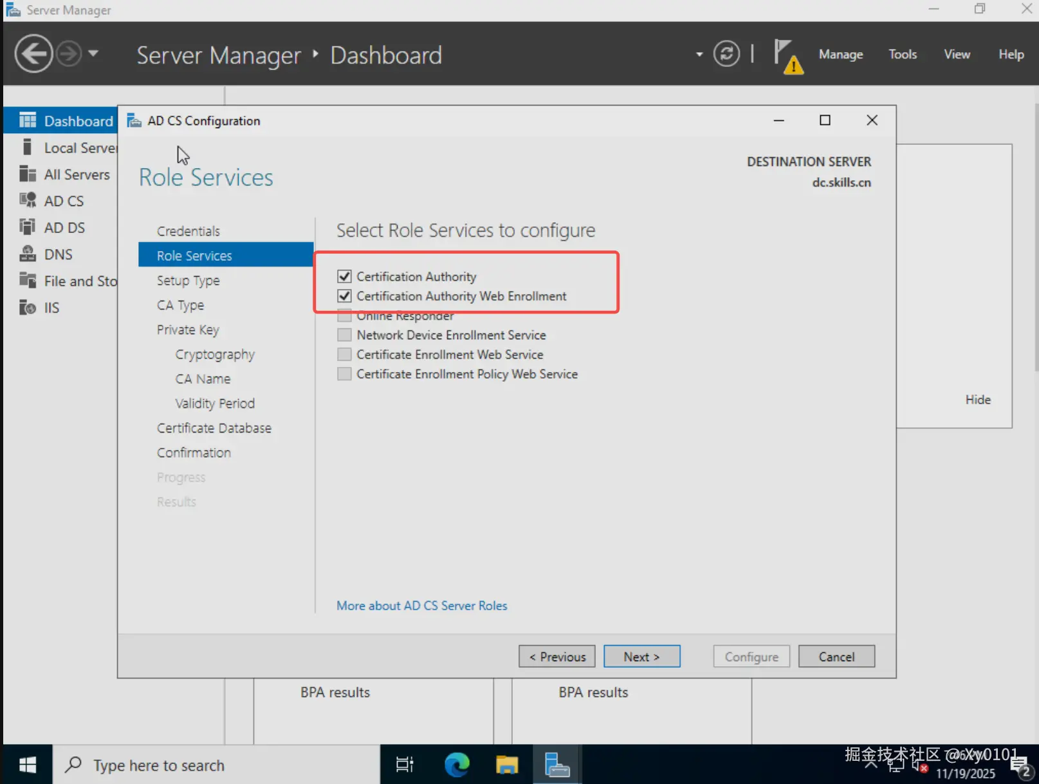Go to the Certificate Database wizard step
The image size is (1039, 784).
[x=214, y=428]
